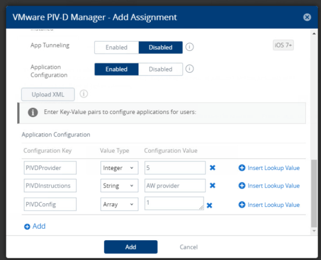Open Value Type dropdown showing Integer
Screen dimensions: 321x260
pyautogui.click(x=119, y=168)
